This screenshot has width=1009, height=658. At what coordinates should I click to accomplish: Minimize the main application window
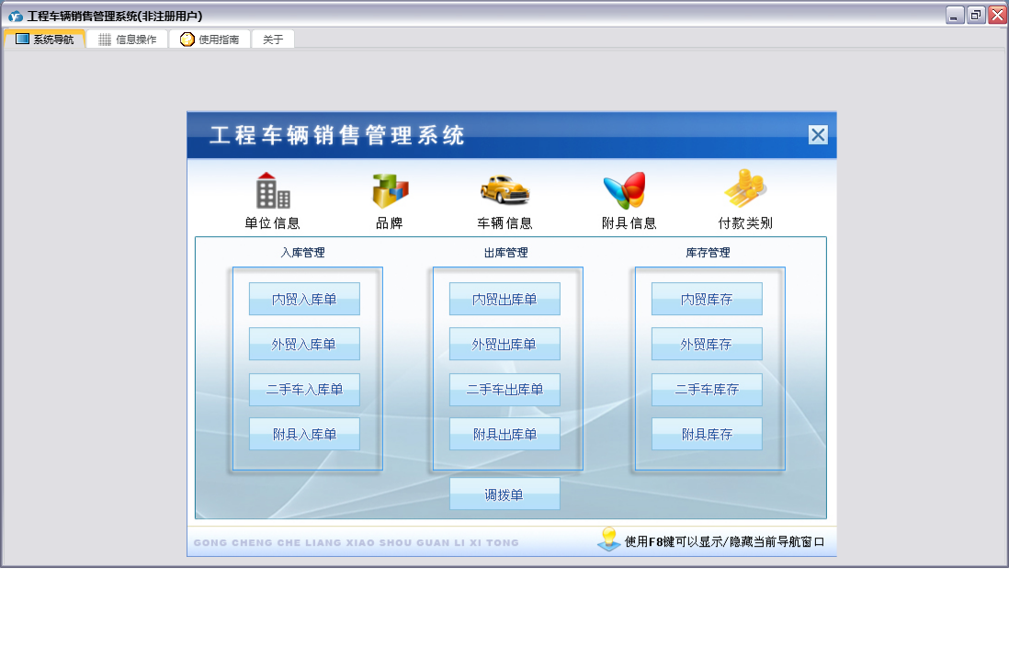click(954, 16)
